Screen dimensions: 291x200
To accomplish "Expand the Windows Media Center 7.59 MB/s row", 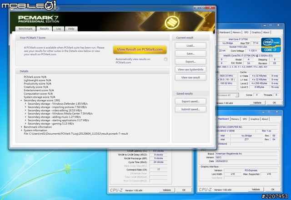I will coord(25,113).
